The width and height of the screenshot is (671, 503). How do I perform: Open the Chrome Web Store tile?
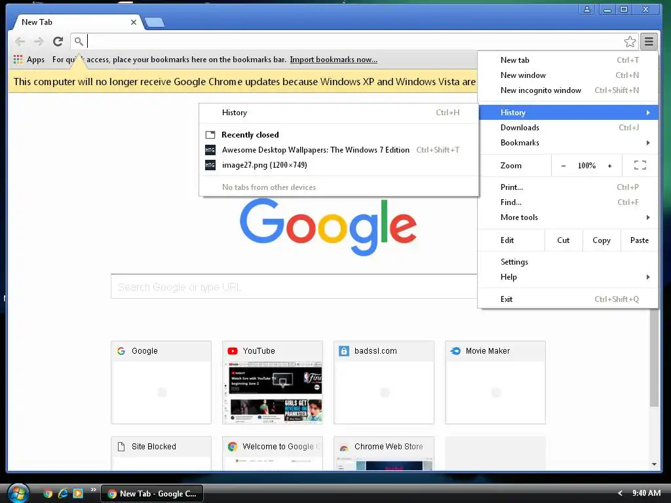click(384, 453)
